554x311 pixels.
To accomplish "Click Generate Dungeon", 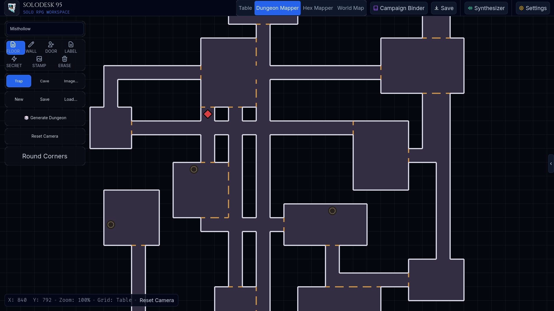I will 45,118.
